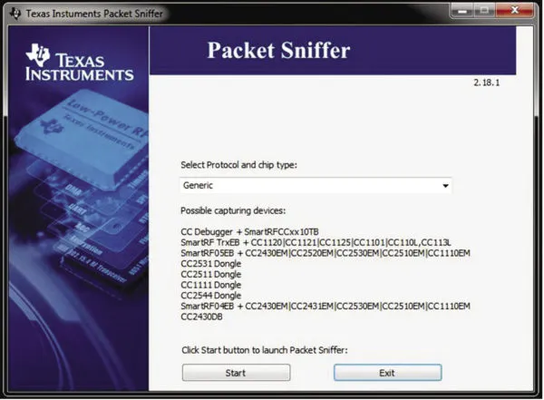Click the Packet Sniffer title bar app icon
This screenshot has height=400, width=544.
[x=15, y=14]
